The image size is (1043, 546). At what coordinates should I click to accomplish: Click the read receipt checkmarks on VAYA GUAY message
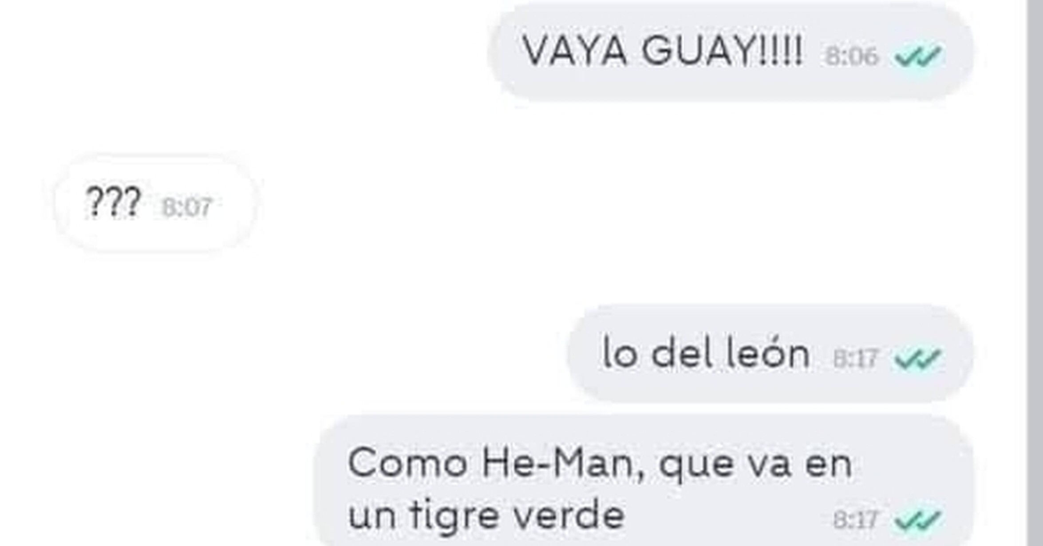click(918, 56)
